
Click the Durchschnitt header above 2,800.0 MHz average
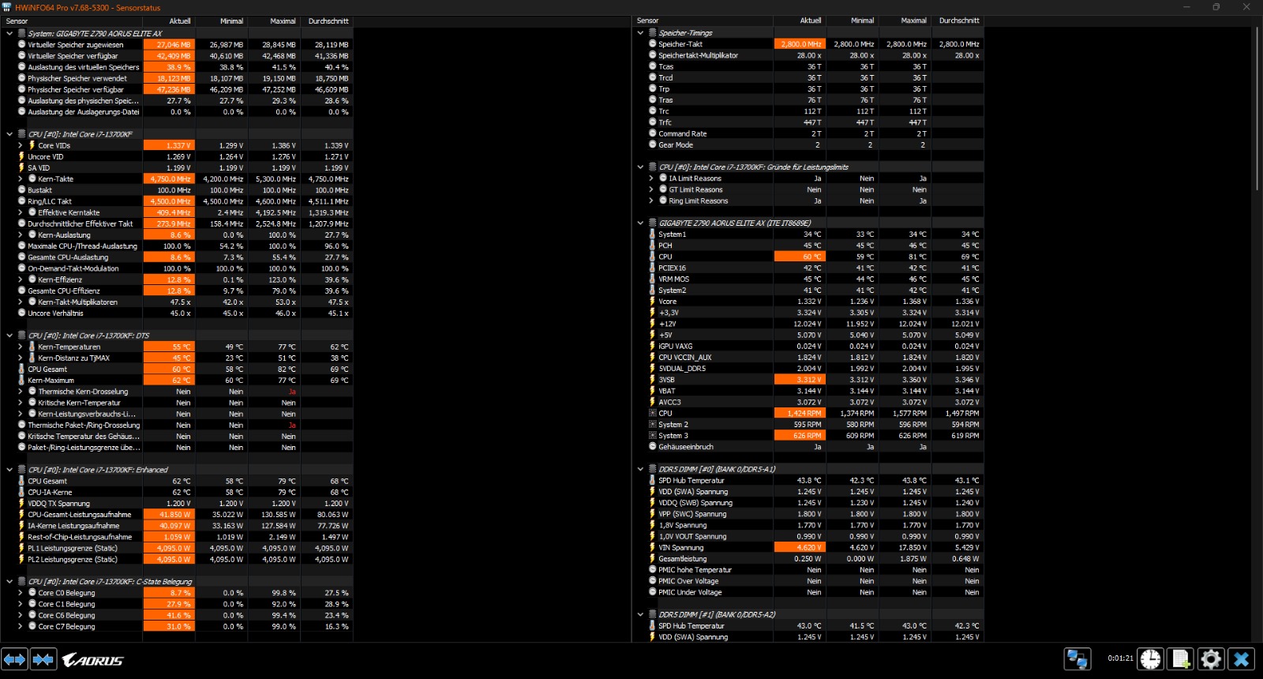(x=959, y=21)
